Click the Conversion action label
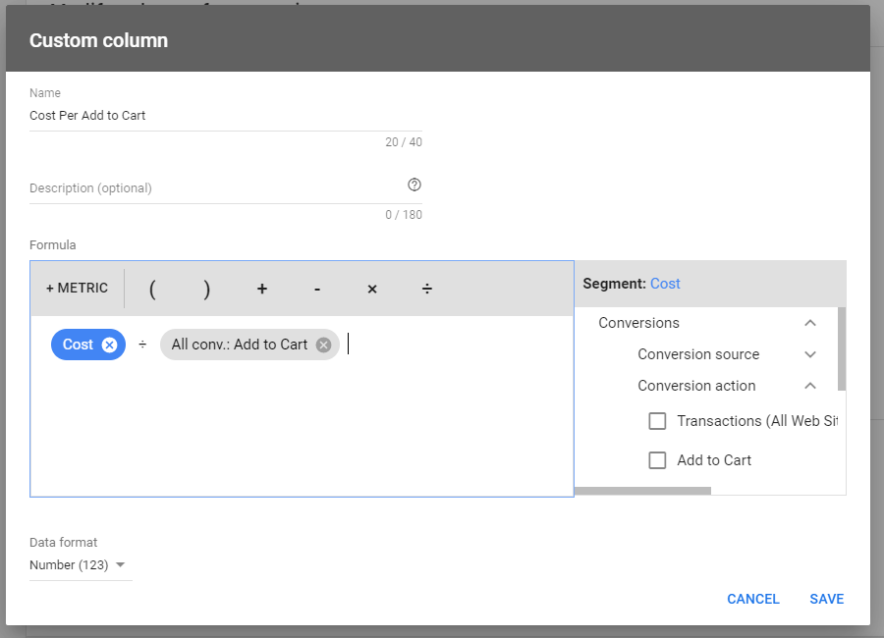884x638 pixels. pos(696,386)
